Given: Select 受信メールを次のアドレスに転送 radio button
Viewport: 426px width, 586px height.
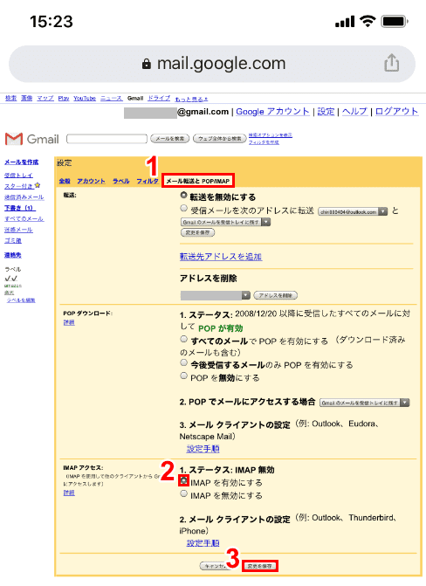Looking at the screenshot, I should click(183, 208).
